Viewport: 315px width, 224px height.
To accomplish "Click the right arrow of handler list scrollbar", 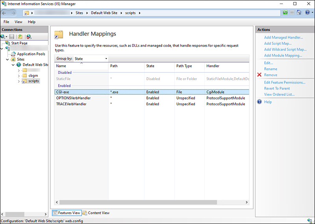I will coord(247,202).
